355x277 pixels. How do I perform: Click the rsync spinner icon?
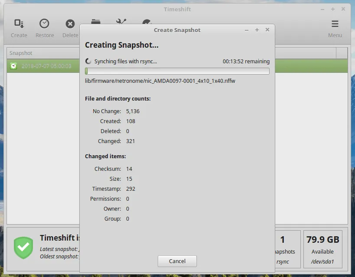(88, 62)
